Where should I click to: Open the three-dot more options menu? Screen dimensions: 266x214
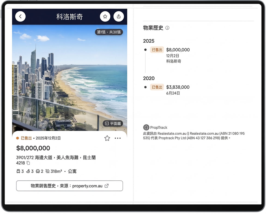(118, 138)
